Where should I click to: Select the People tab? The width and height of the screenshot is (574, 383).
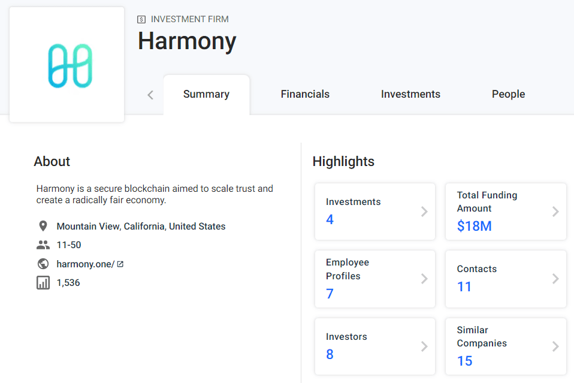508,94
